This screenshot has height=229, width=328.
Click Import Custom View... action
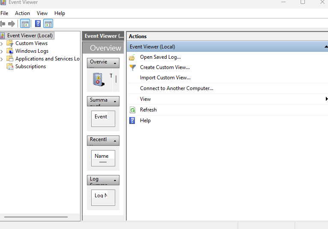pos(165,78)
